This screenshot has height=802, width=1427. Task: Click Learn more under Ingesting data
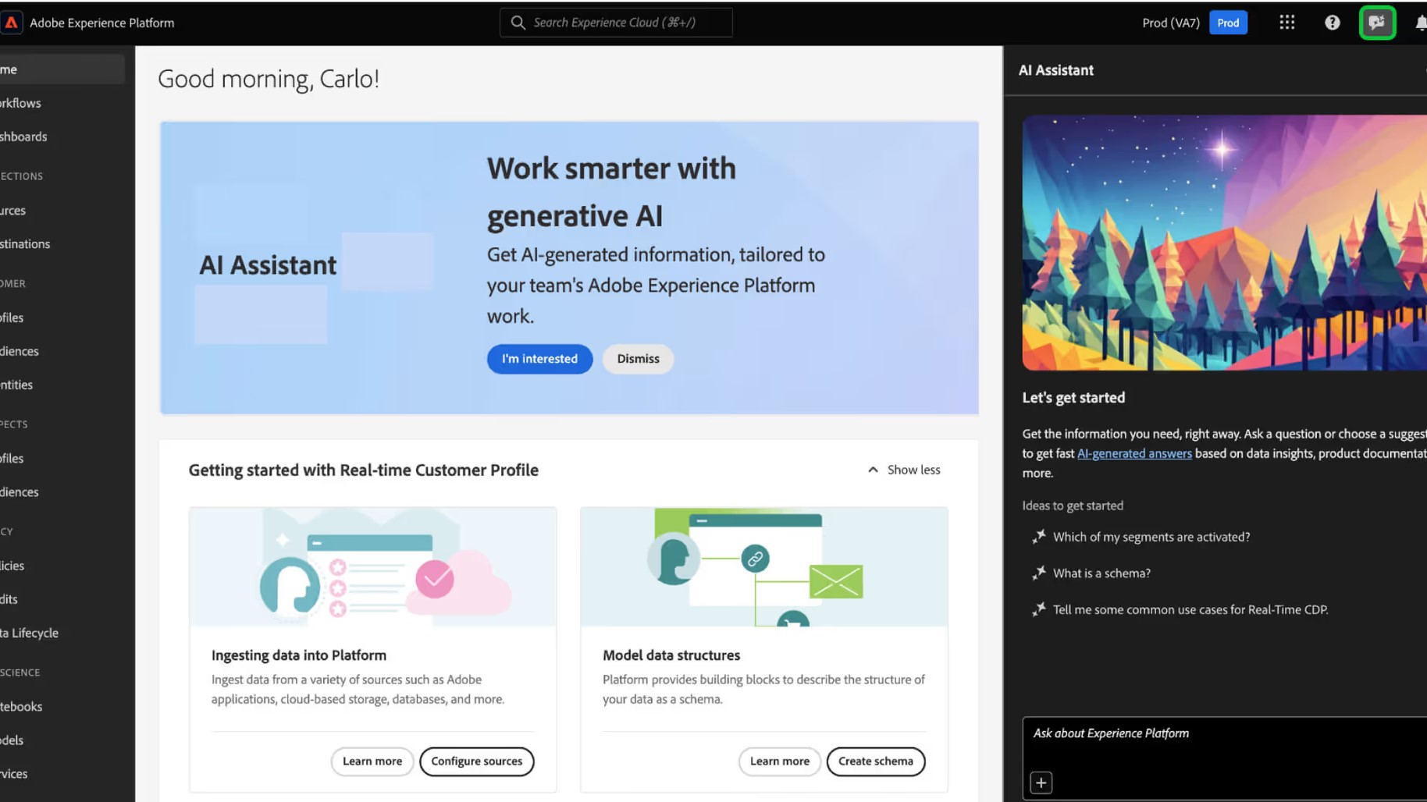tap(372, 761)
